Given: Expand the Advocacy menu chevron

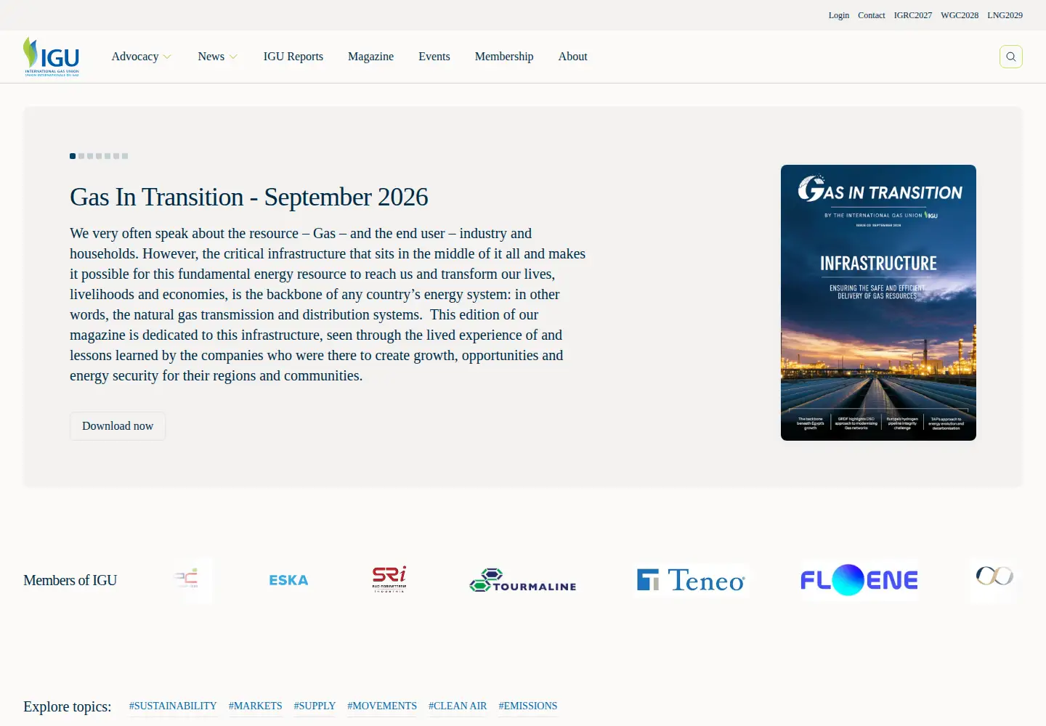Looking at the screenshot, I should [x=167, y=57].
